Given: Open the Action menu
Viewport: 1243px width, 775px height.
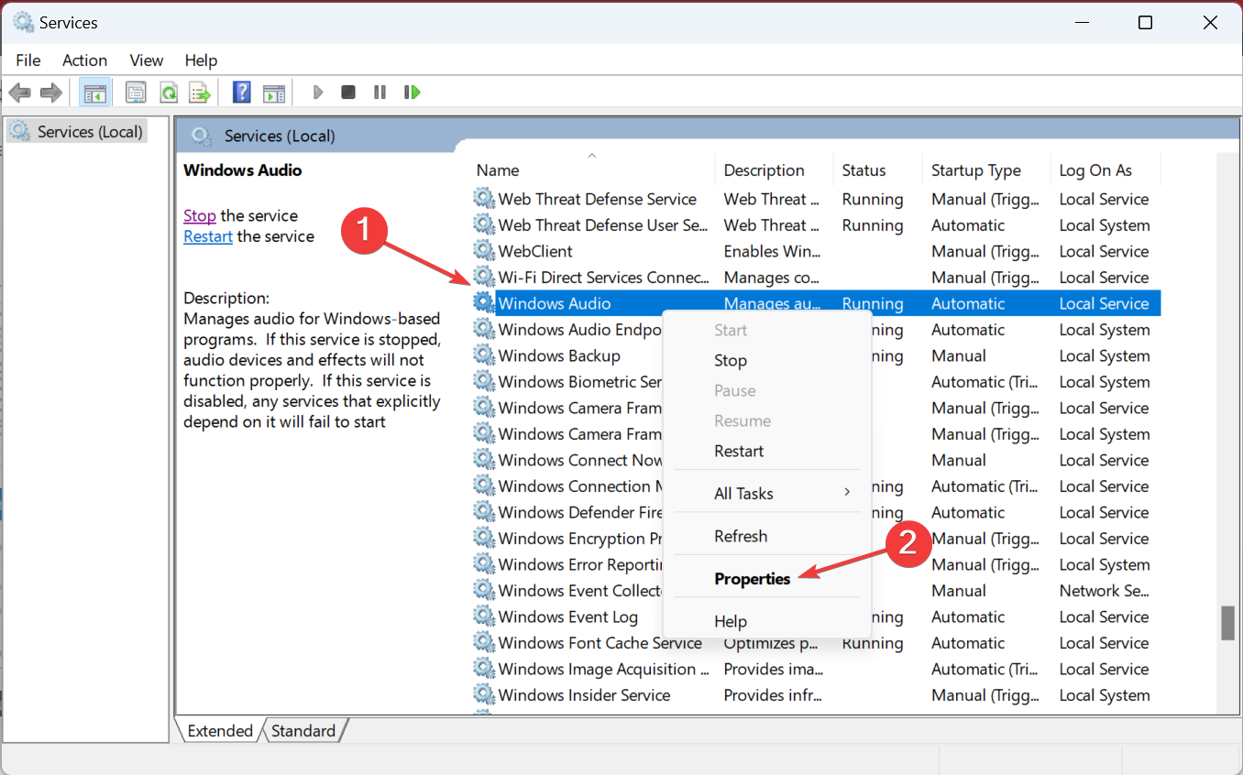Looking at the screenshot, I should [x=84, y=60].
